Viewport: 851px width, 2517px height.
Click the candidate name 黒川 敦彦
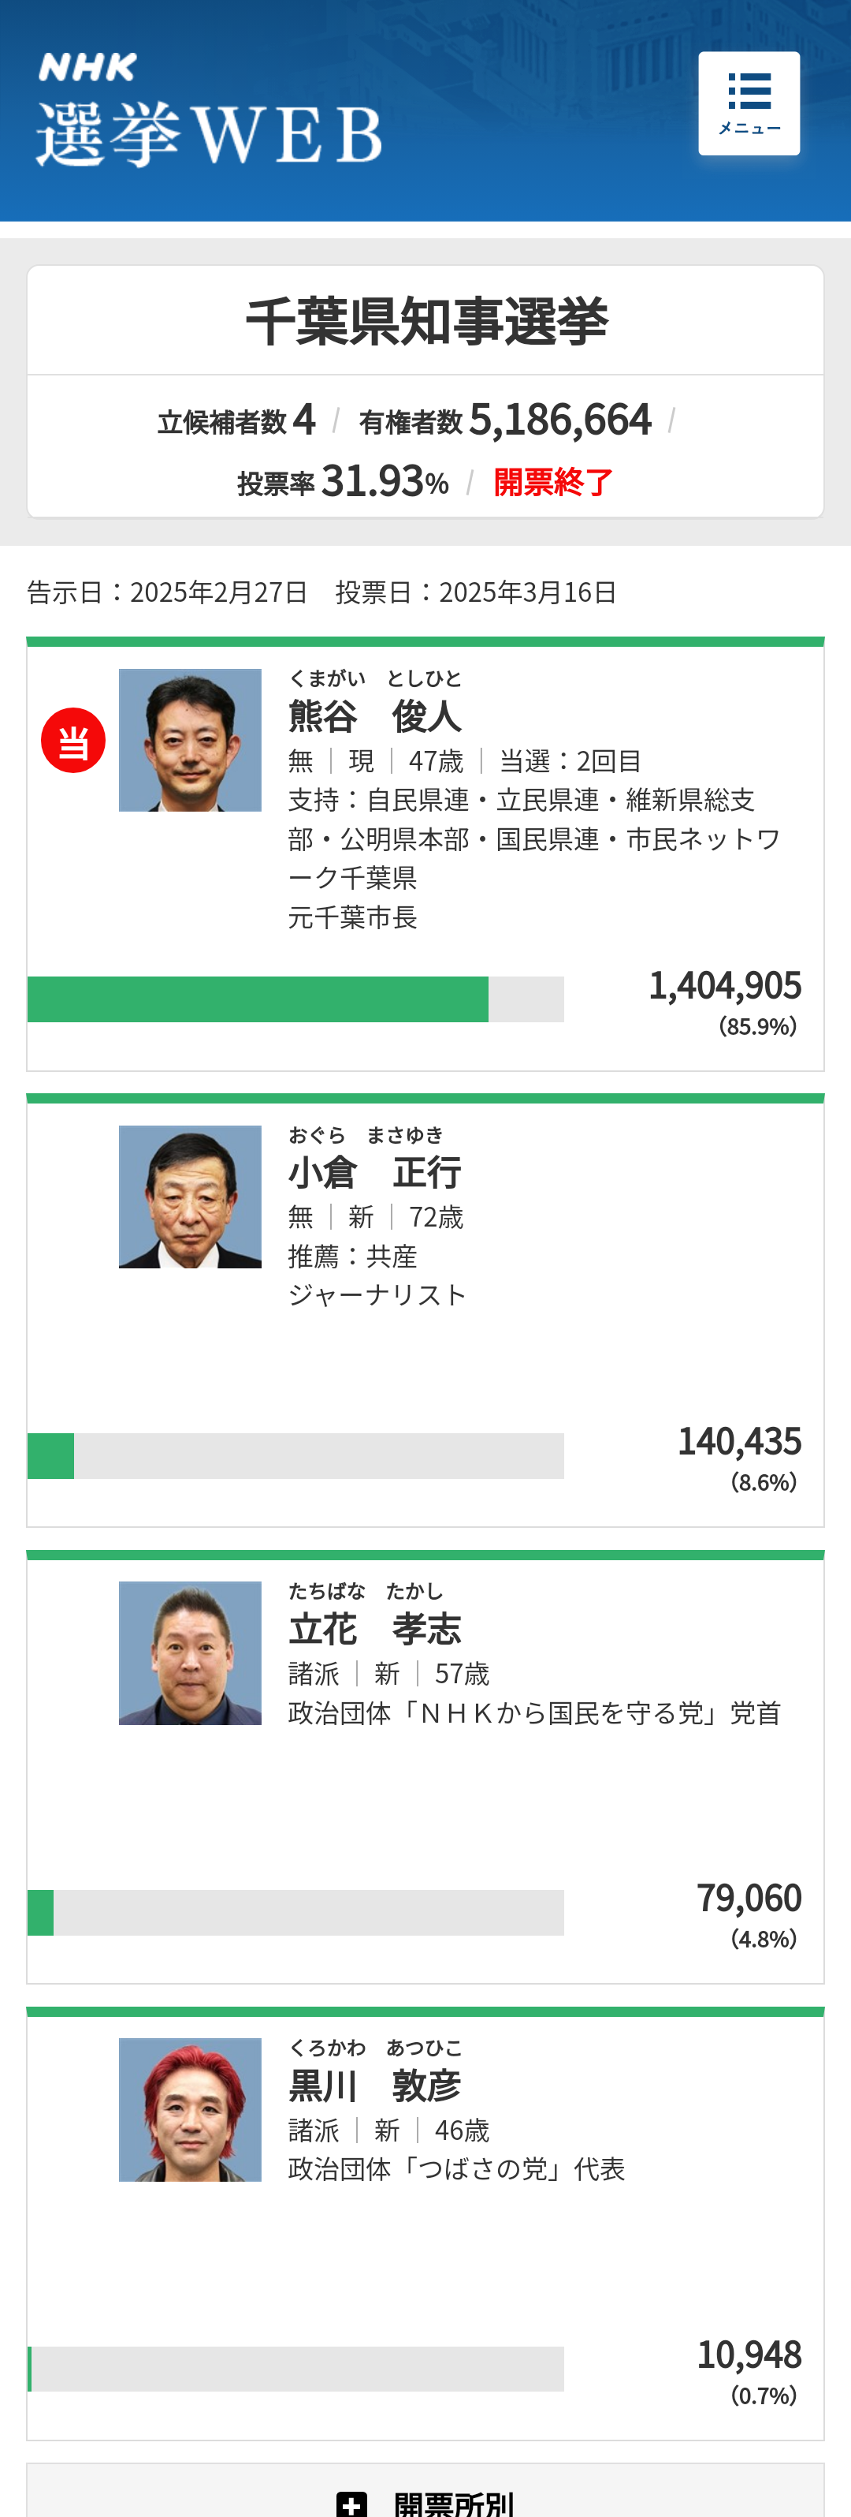click(x=375, y=2086)
